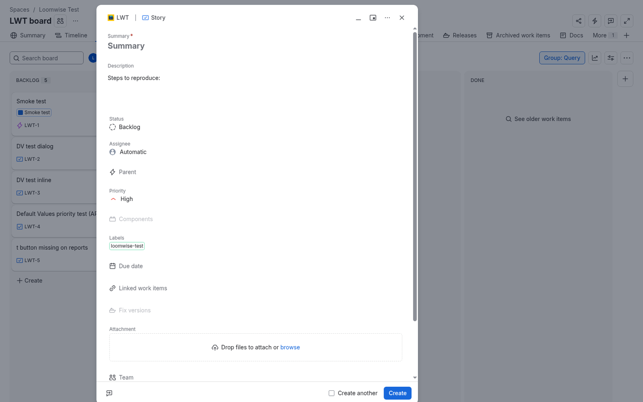Add a new column with plus button
Image resolution: width=643 pixels, height=402 pixels.
click(625, 79)
